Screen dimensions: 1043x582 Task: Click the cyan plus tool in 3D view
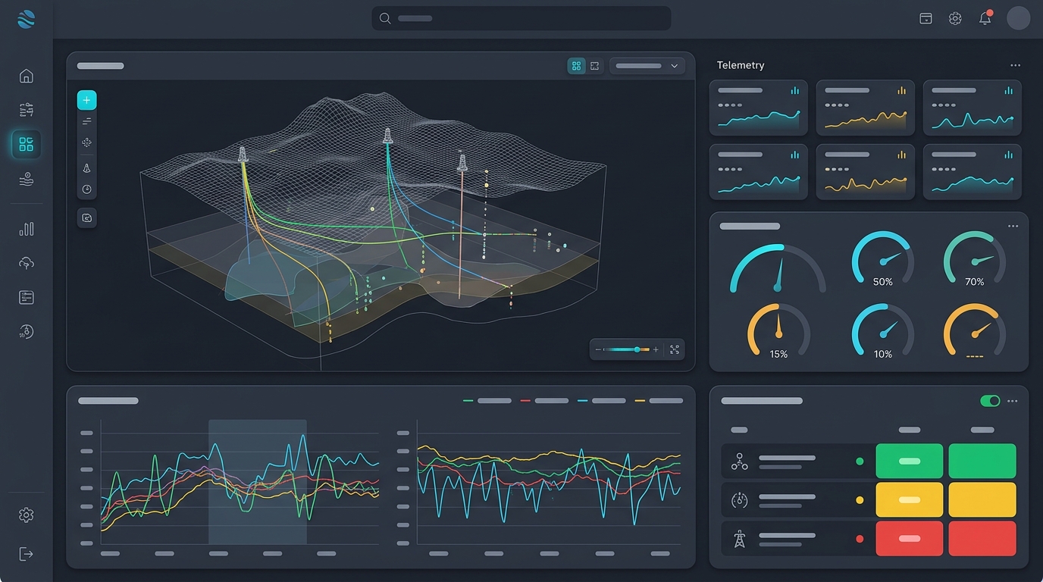pos(86,100)
